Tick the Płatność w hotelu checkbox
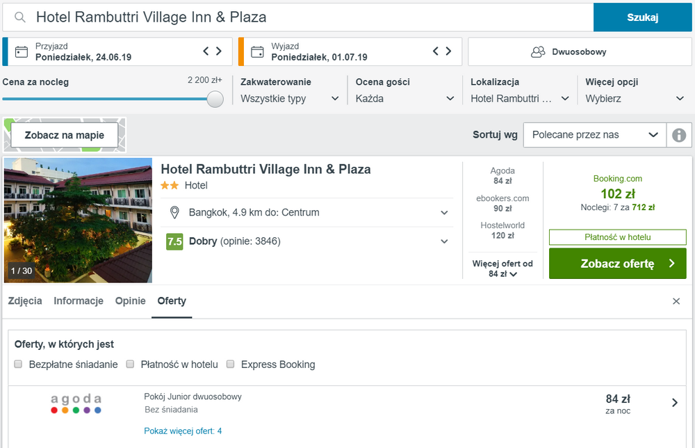This screenshot has height=448, width=695. tap(130, 364)
